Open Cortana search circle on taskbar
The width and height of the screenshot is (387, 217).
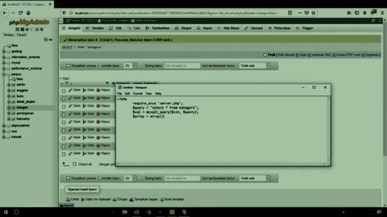point(16,212)
